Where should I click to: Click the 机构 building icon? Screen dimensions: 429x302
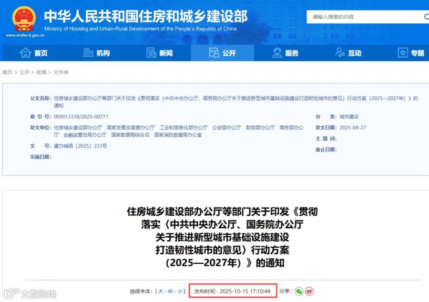88,53
